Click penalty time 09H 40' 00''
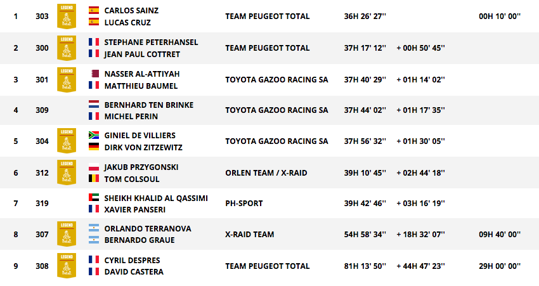The image size is (539, 286). point(500,234)
